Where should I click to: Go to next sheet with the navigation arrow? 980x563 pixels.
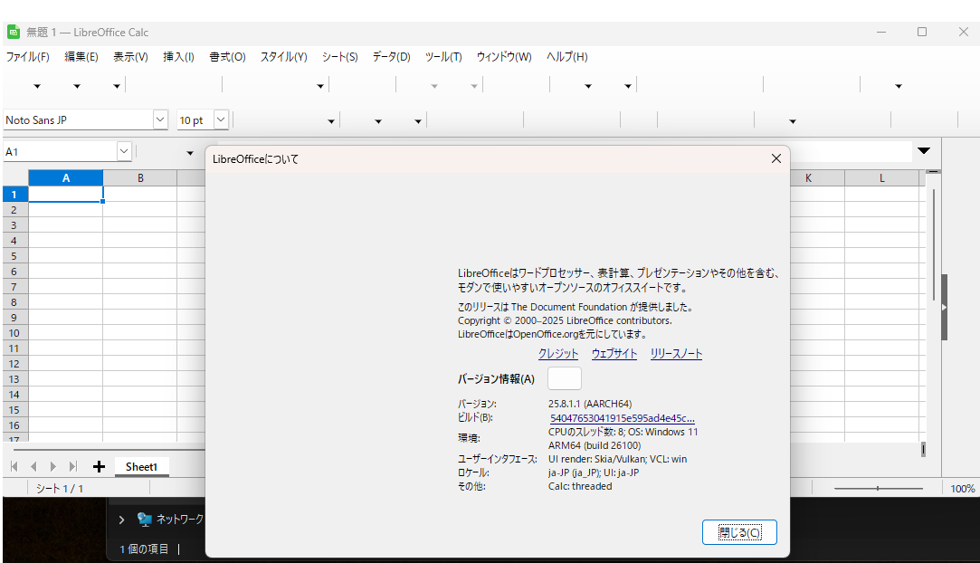point(53,467)
